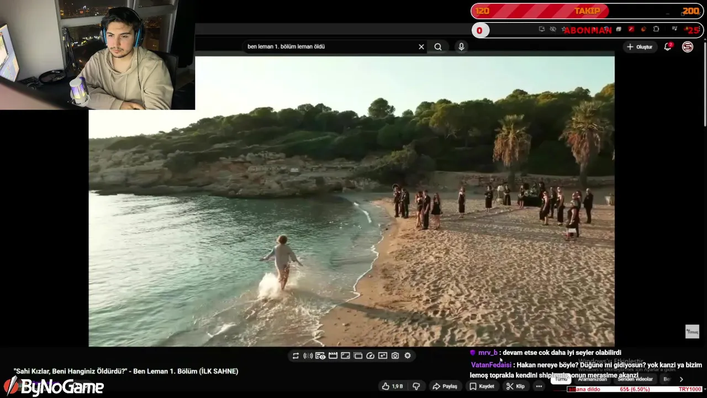Click the streamer webcam overlay
The image size is (707, 398).
pos(97,55)
